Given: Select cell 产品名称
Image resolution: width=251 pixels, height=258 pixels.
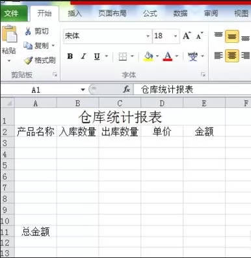Looking at the screenshot, I should click(x=36, y=131).
